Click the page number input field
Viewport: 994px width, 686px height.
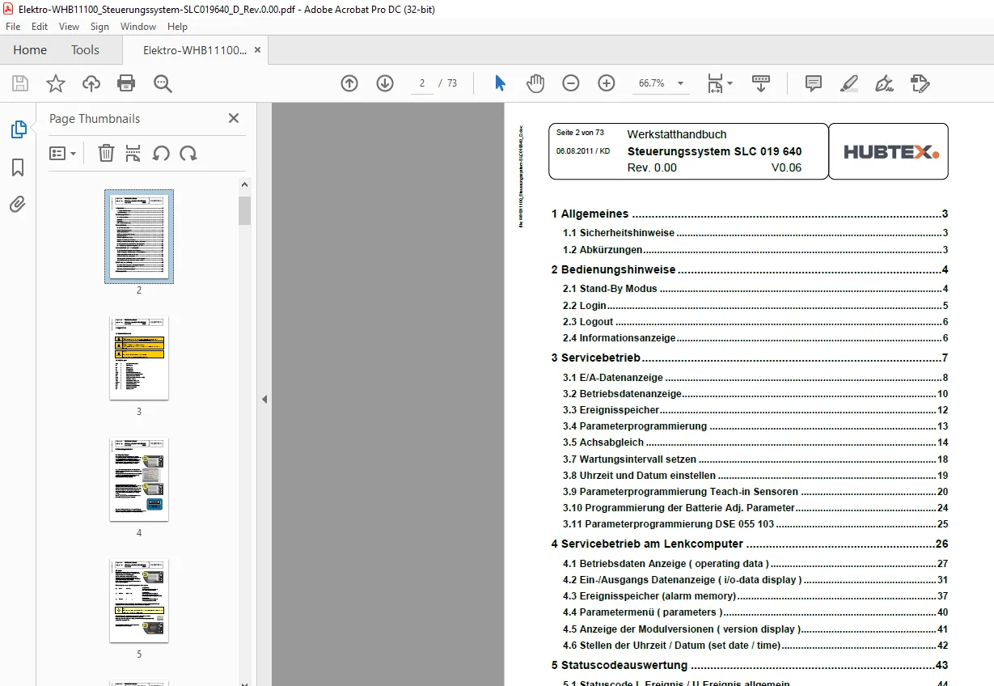(422, 83)
